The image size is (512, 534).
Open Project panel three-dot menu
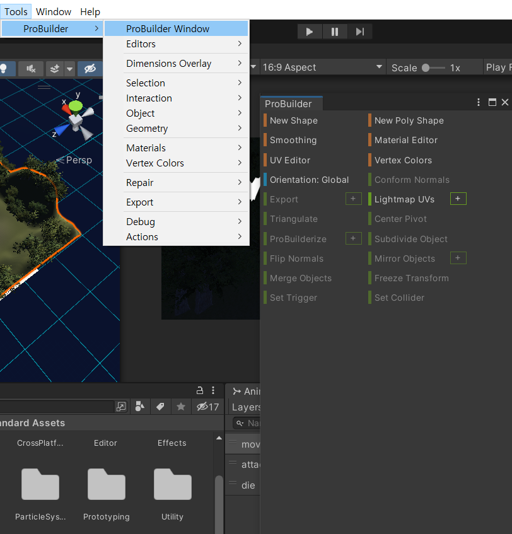click(x=213, y=390)
